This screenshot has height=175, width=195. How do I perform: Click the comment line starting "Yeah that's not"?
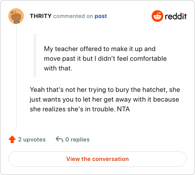[x=105, y=90]
